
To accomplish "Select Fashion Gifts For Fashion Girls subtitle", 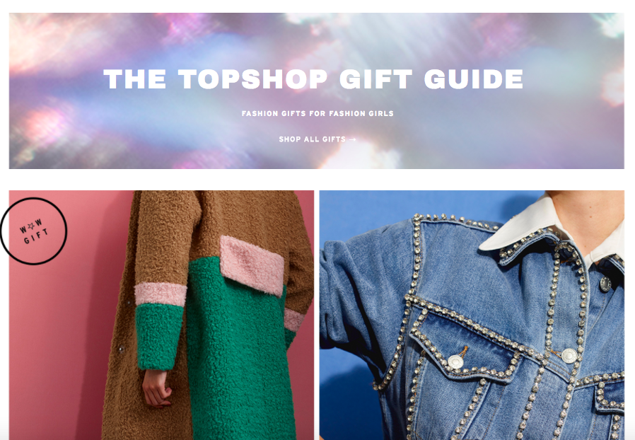I will pos(317,113).
